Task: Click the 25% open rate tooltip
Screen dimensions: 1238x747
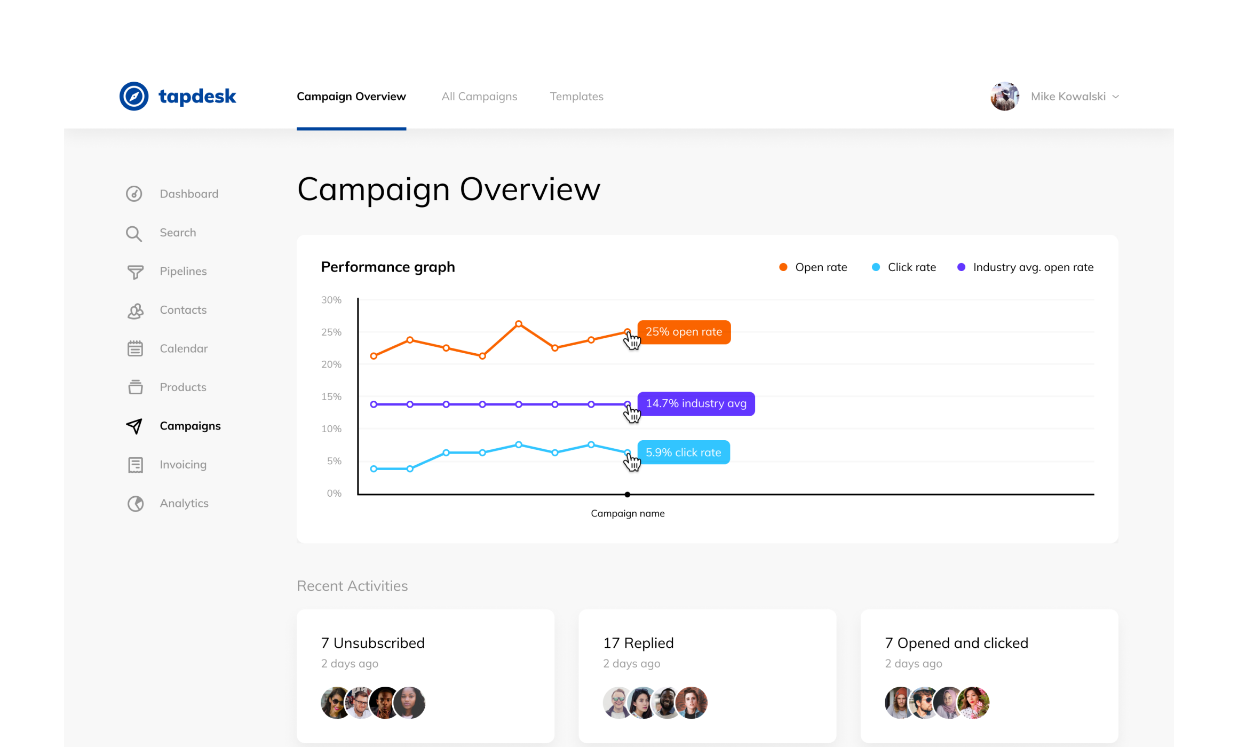Action: tap(684, 332)
